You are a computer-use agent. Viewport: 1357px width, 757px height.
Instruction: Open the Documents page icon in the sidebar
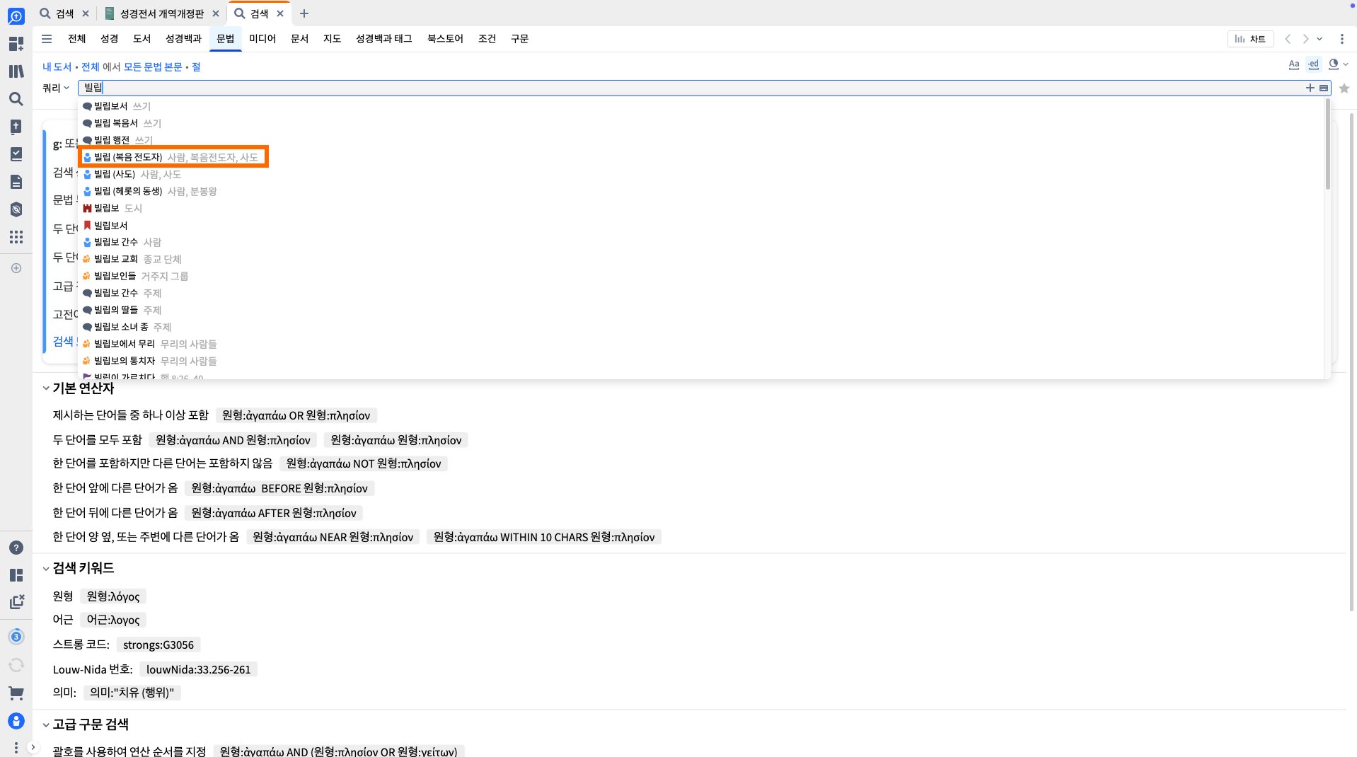pos(16,182)
